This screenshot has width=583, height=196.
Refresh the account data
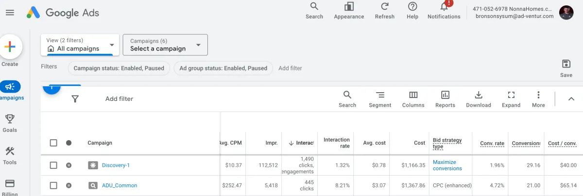(385, 11)
